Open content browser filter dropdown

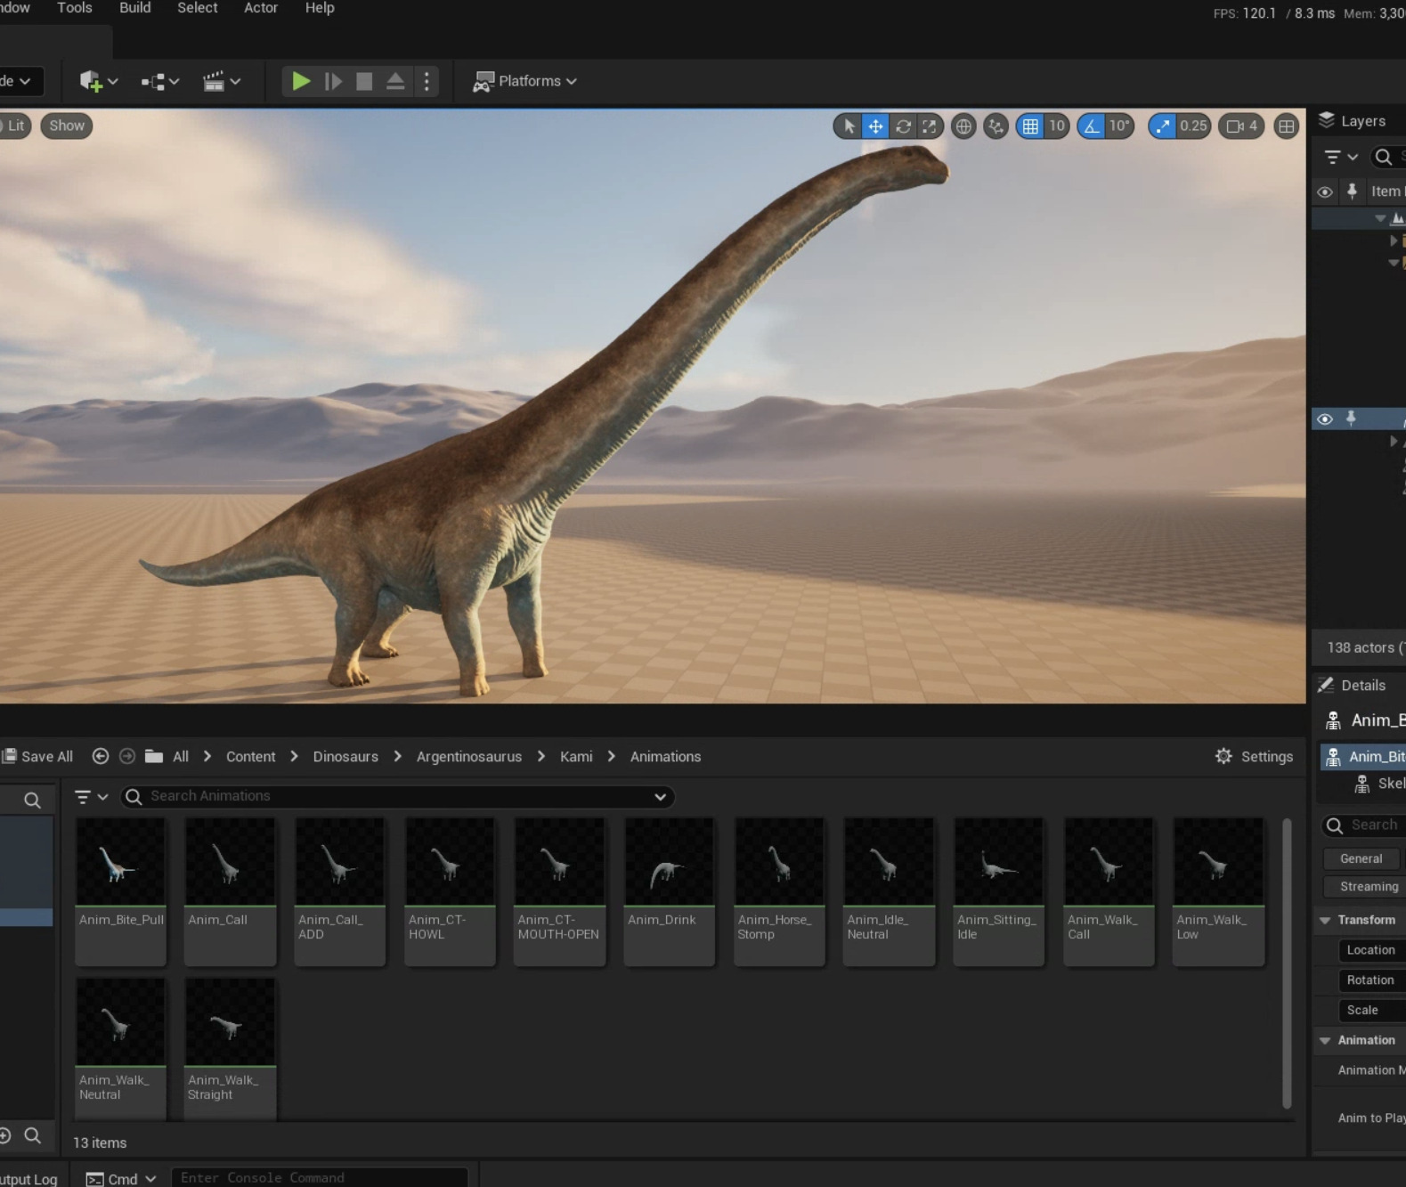pyautogui.click(x=91, y=797)
